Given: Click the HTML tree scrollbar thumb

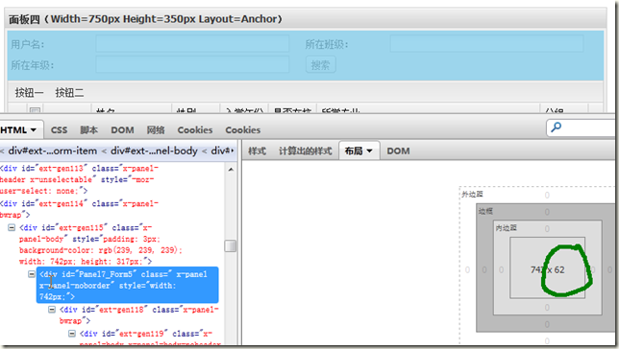Looking at the screenshot, I should [x=230, y=245].
